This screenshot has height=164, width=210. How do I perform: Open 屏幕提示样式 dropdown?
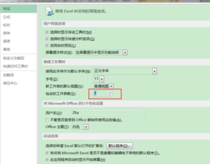pos(125,52)
